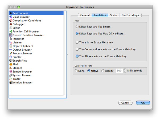Select Command key as Emacs Meta key
This screenshot has height=120, width=160.
(x=77, y=49)
